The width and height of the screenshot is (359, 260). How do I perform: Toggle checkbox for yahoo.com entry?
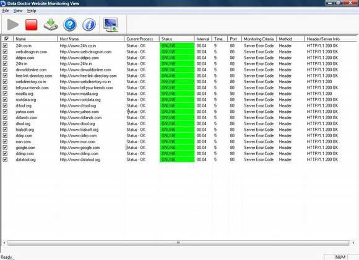tap(5, 112)
